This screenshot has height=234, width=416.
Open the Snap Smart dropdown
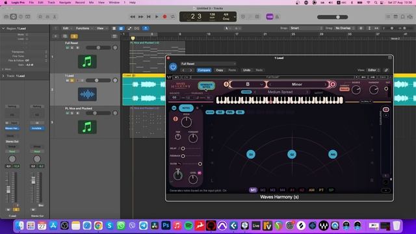tap(306, 28)
